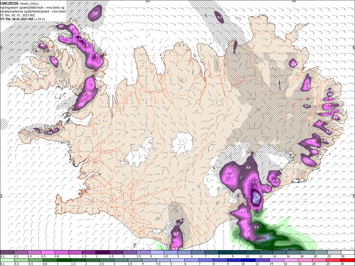Click the 'rigning/skúrir' legend description line
355x266 pixels.
[32, 7]
